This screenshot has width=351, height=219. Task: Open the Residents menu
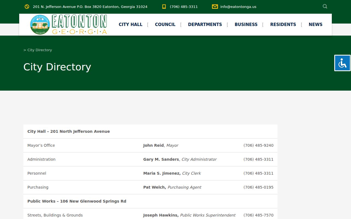pyautogui.click(x=283, y=24)
